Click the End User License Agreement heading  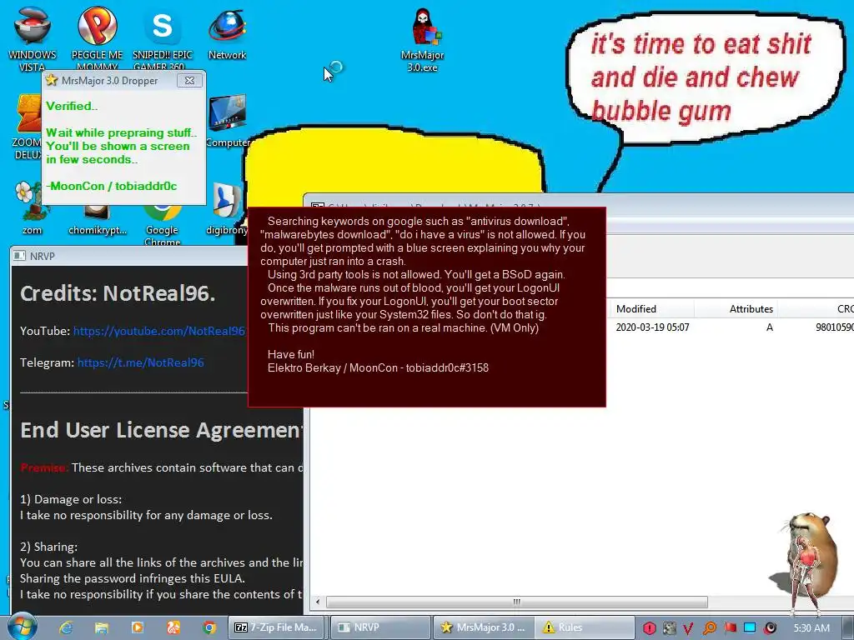(161, 430)
